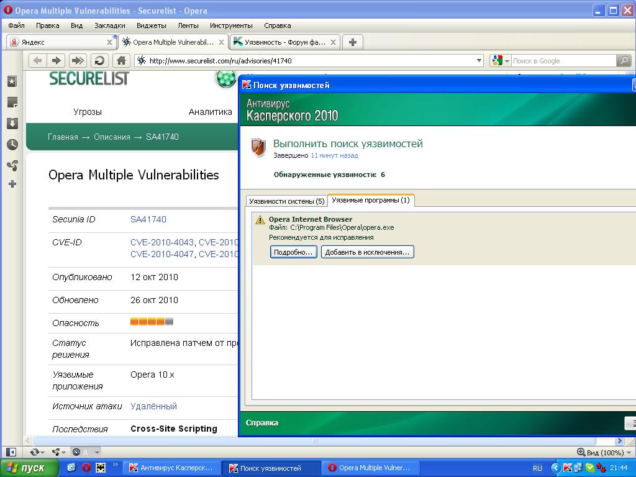Toggle the panel sidebar button in status bar
This screenshot has height=477, width=636.
click(11, 452)
